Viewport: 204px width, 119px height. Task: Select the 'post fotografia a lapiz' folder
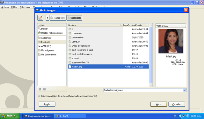(108, 50)
